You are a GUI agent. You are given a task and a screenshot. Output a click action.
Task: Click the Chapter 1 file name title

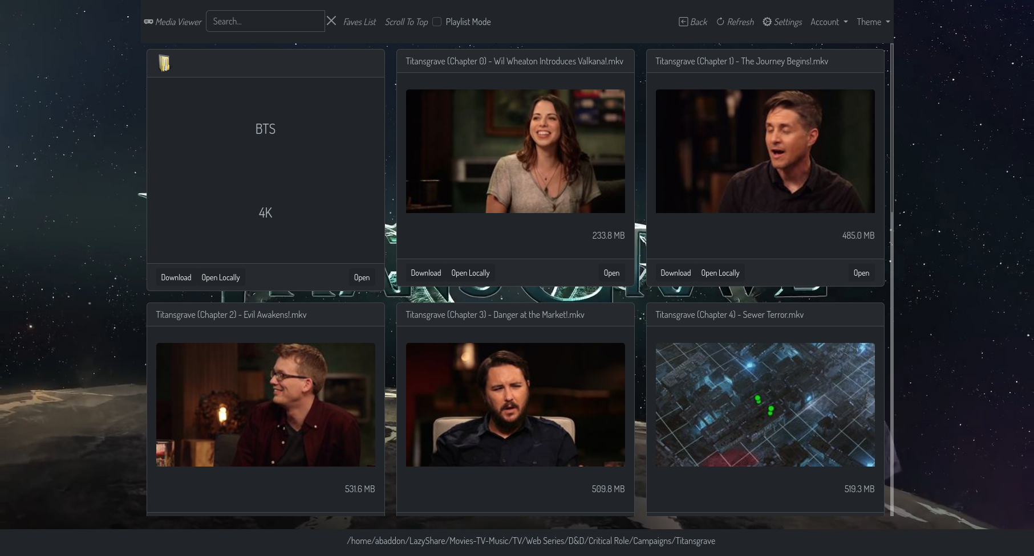click(741, 61)
